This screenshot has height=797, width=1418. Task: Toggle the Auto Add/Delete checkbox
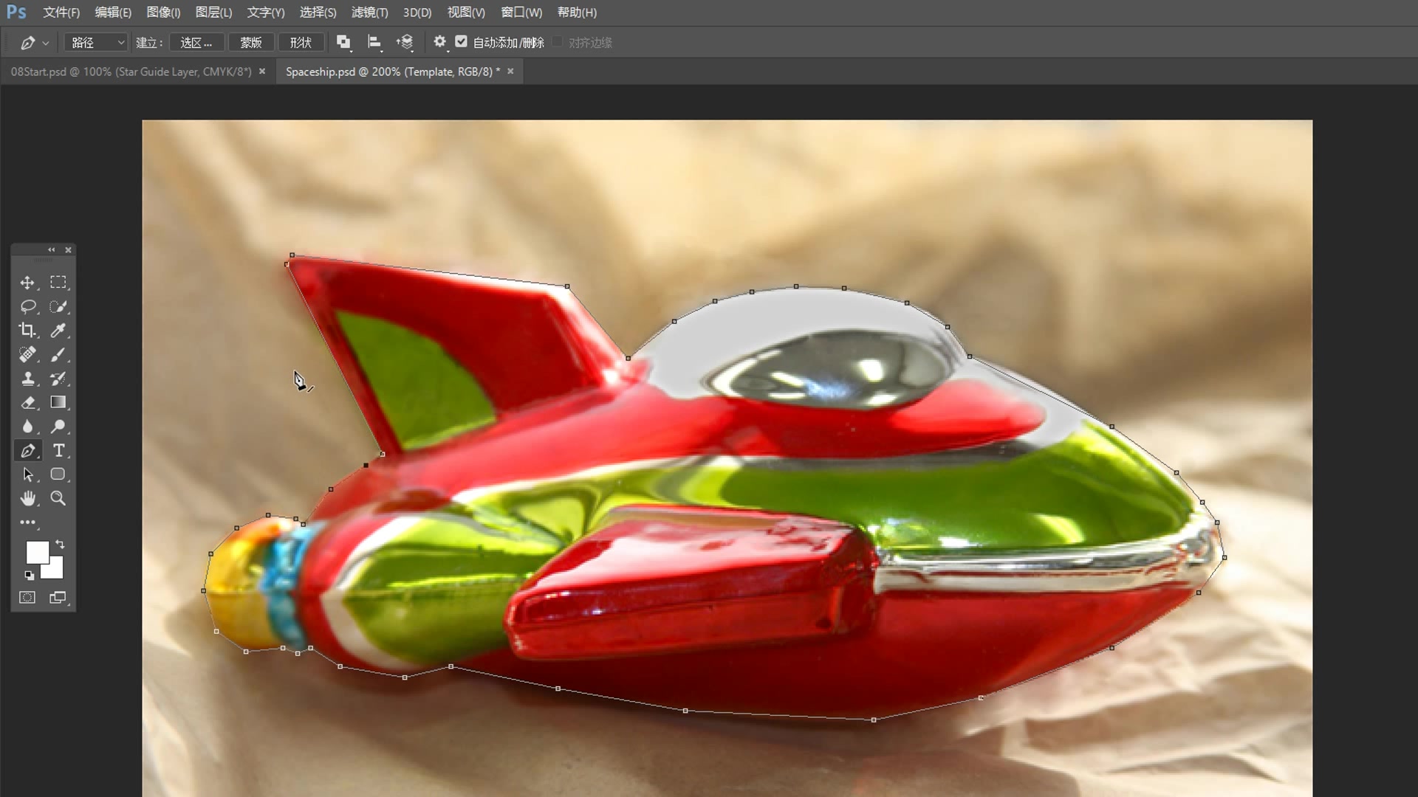(462, 42)
